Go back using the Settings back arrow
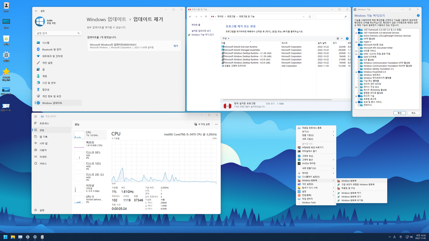Screen dimensions: 429x241 coord(36,11)
